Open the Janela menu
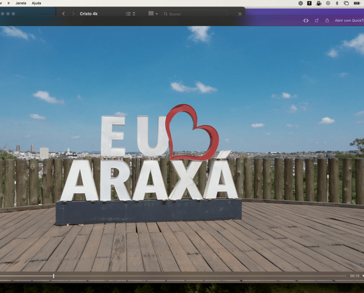364x293 pixels. tap(21, 3)
